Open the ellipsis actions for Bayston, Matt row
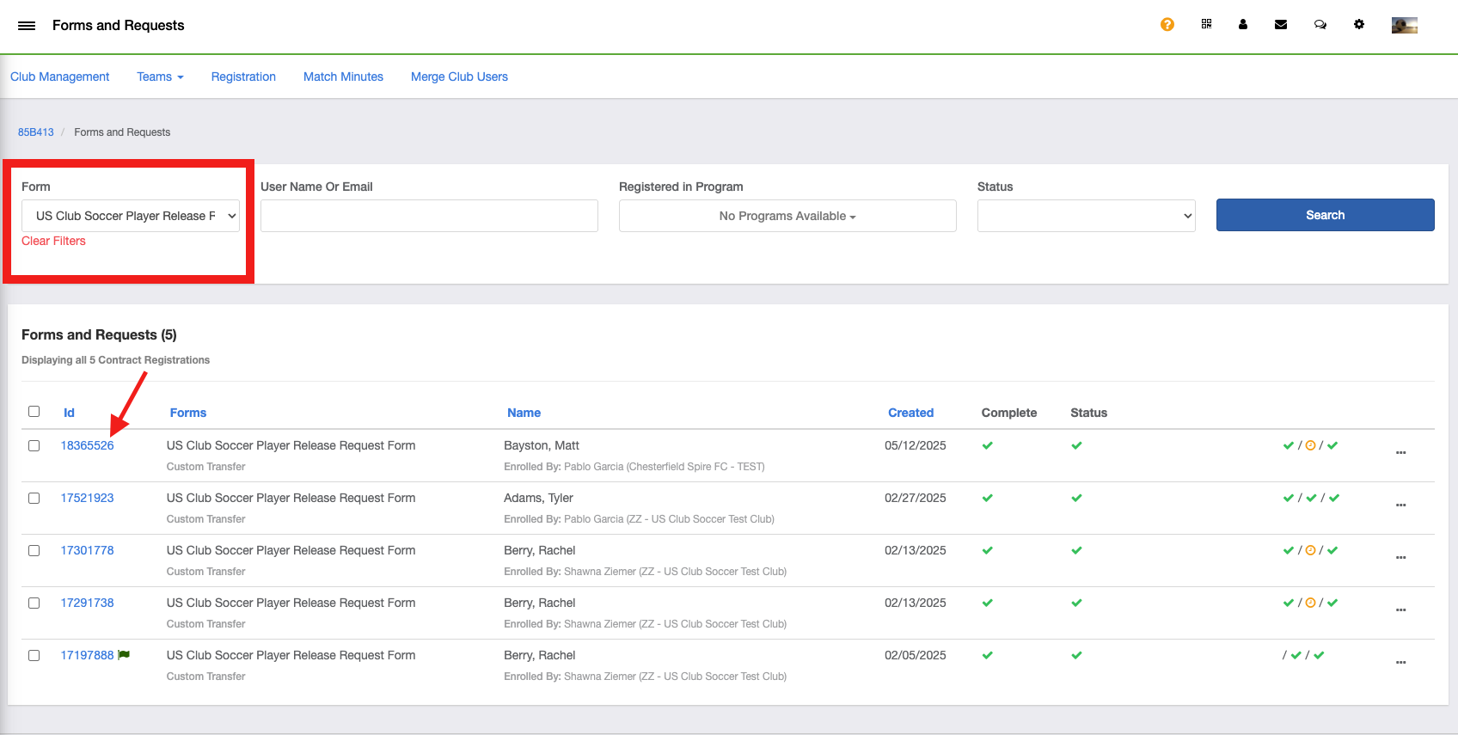This screenshot has width=1458, height=735. pos(1400,452)
